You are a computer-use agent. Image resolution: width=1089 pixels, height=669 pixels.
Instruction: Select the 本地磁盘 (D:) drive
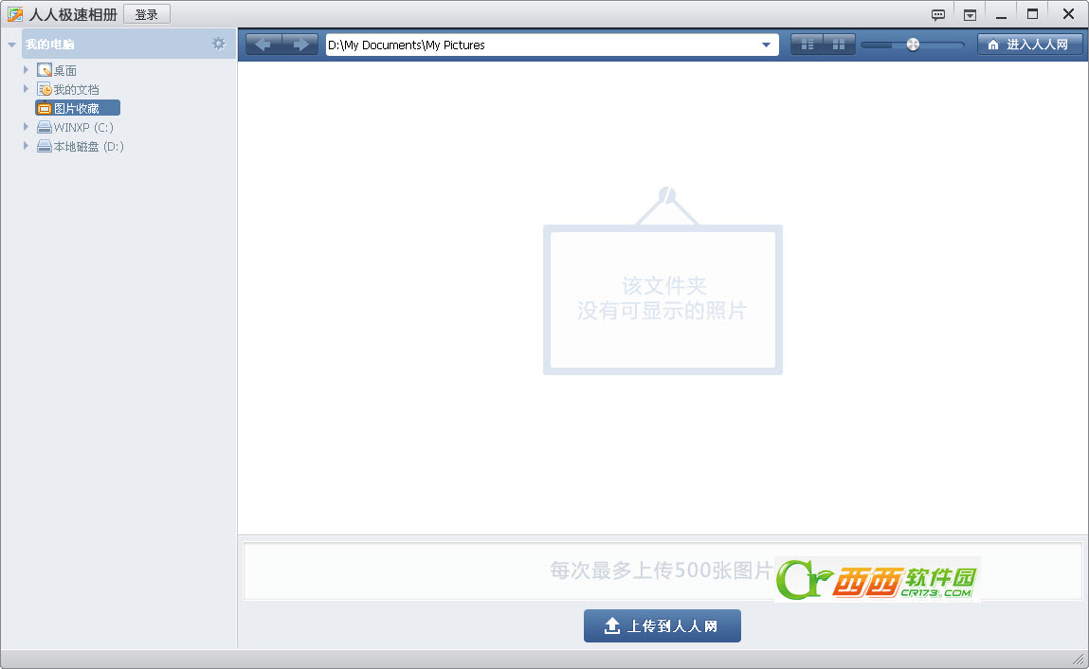click(89, 147)
